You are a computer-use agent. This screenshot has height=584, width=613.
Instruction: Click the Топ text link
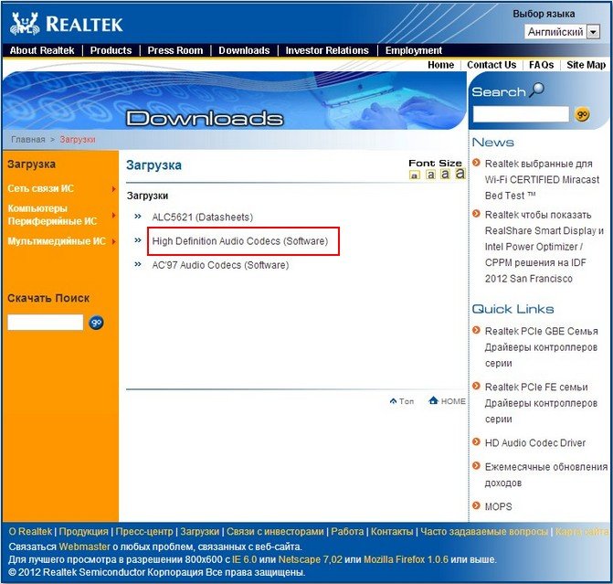coord(407,401)
